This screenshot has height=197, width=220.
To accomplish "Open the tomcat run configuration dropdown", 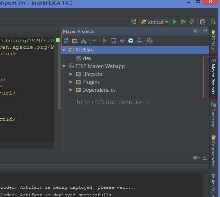I will click(x=154, y=22).
